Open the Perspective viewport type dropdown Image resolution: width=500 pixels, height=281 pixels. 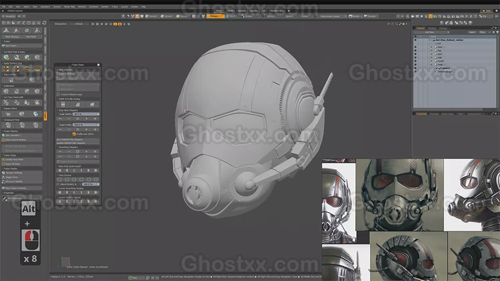click(61, 24)
